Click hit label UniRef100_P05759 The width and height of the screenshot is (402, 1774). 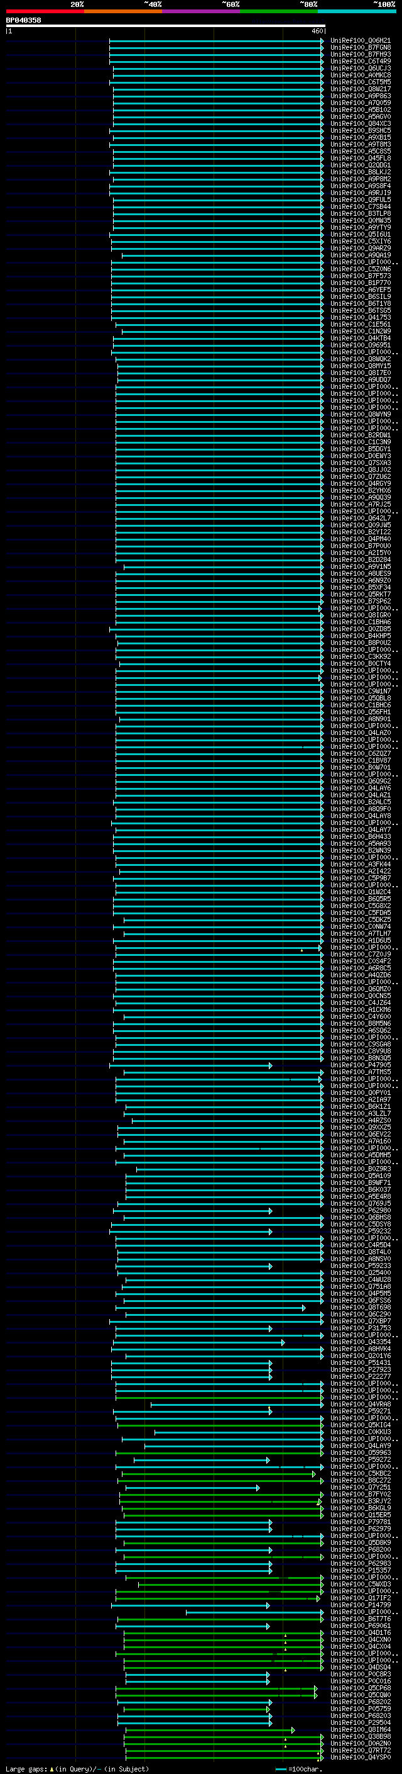click(360, 1709)
